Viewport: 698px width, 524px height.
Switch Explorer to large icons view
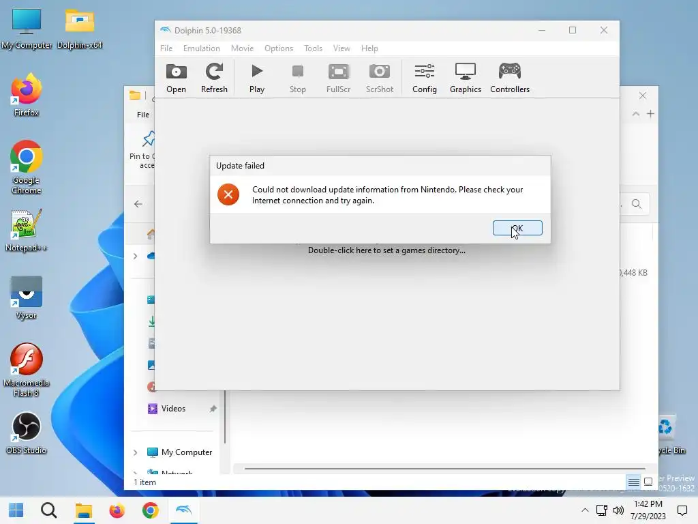[x=649, y=482]
